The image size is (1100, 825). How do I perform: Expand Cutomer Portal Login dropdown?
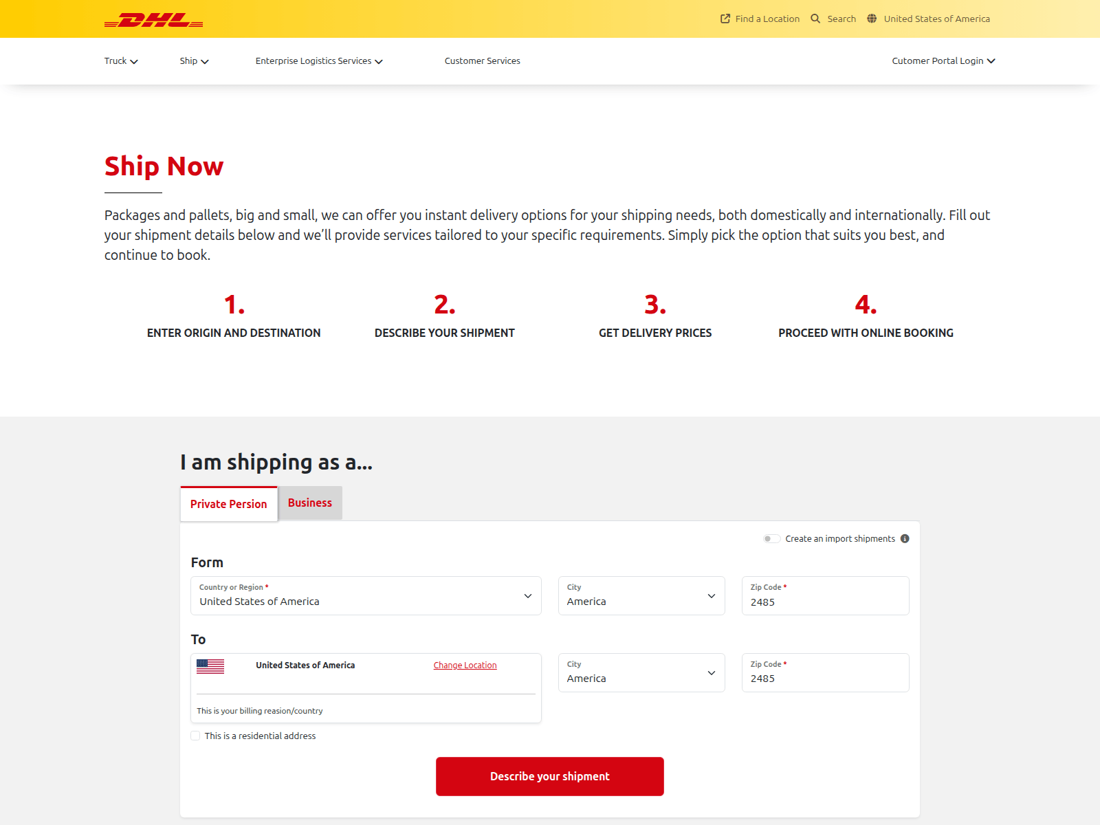tap(943, 61)
